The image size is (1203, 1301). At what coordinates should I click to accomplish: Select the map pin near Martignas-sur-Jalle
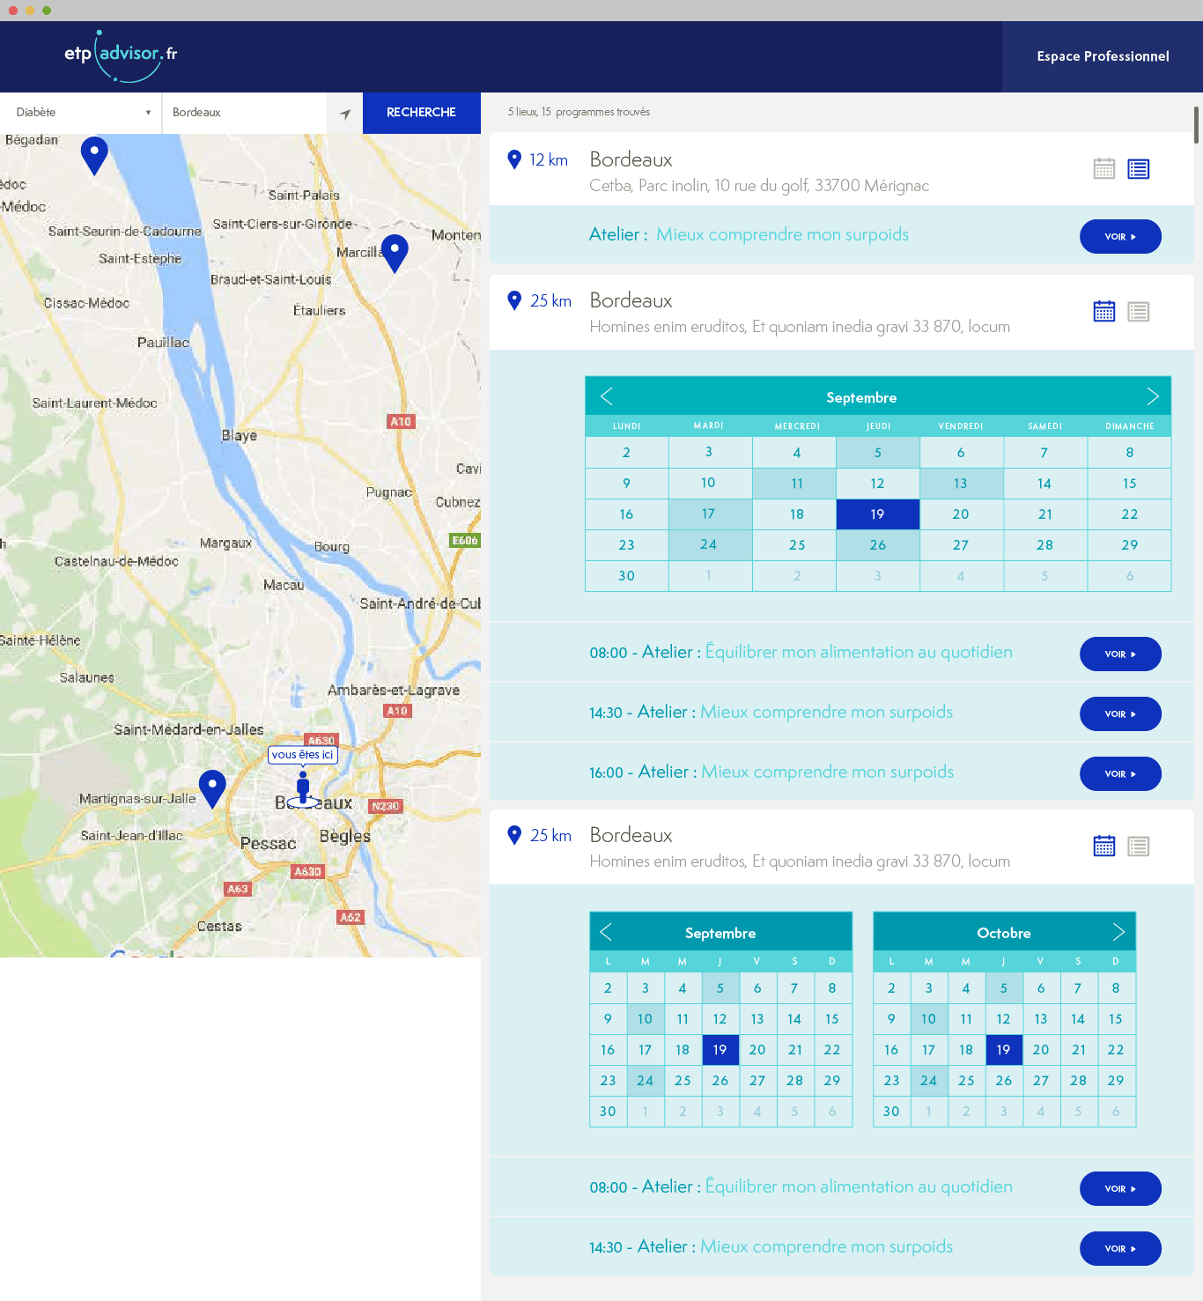212,789
